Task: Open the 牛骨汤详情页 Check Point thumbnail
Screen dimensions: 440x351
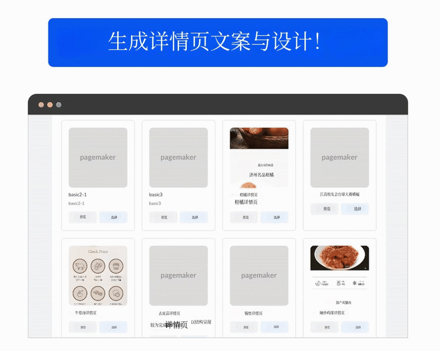Action: pos(98,275)
